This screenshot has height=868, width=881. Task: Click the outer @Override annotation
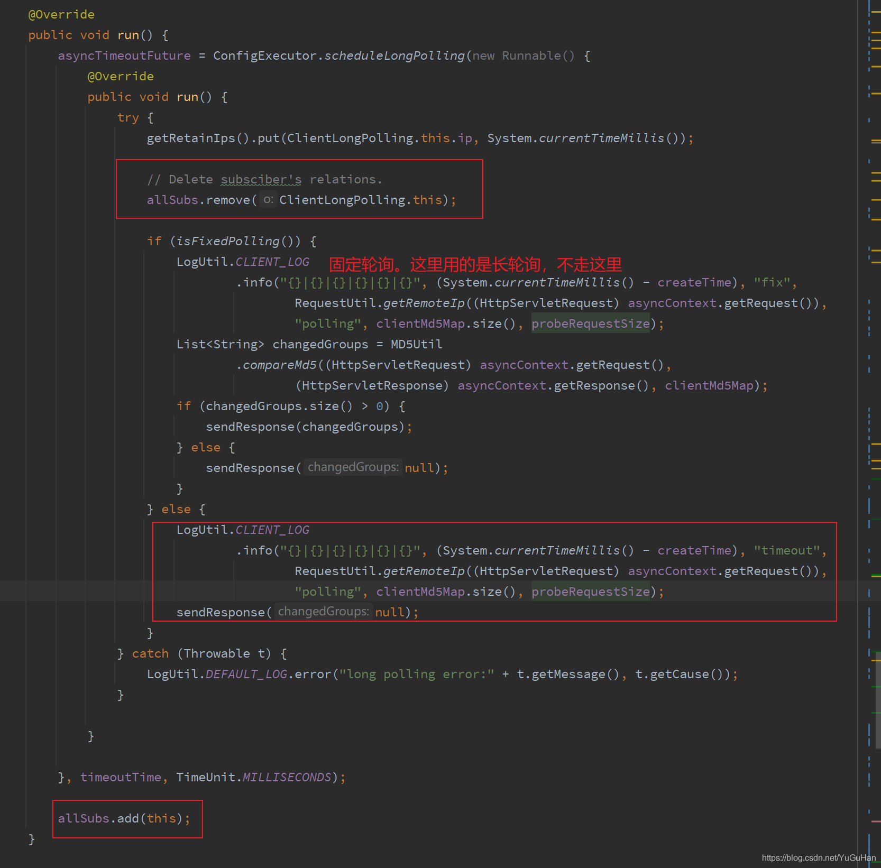(x=61, y=15)
